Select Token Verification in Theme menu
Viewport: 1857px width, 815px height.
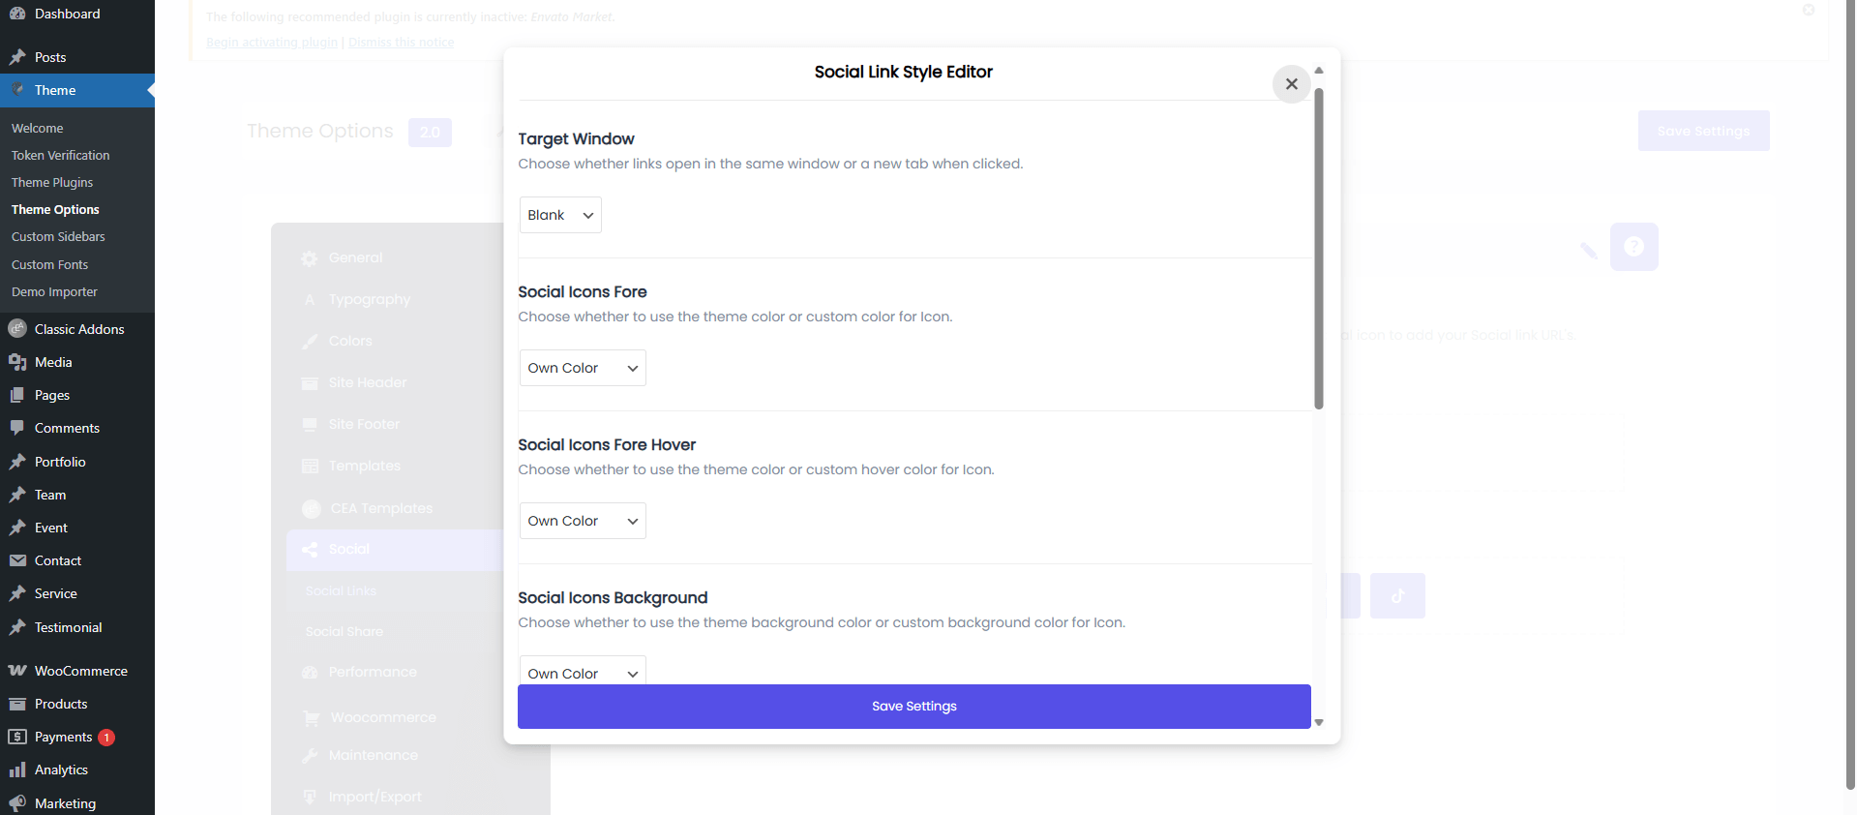click(60, 155)
